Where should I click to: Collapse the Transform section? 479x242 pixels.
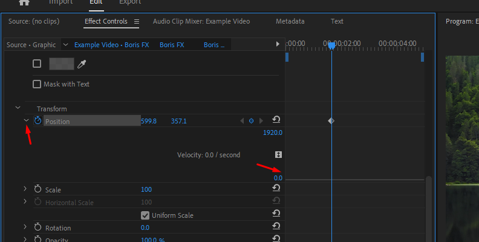coord(18,108)
